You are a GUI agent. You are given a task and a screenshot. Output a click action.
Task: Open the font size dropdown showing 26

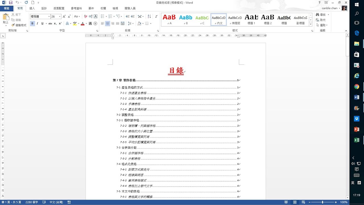pos(59,17)
